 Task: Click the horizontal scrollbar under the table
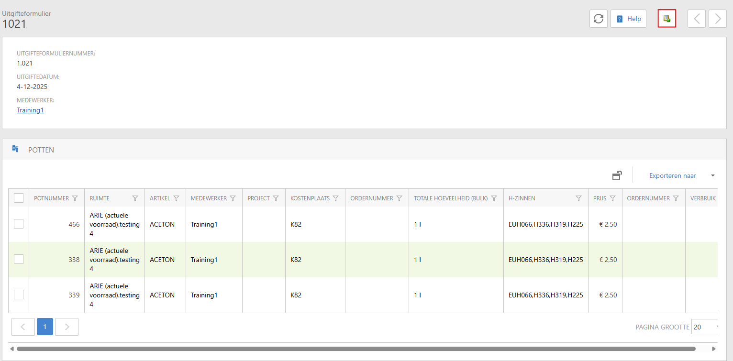point(355,349)
